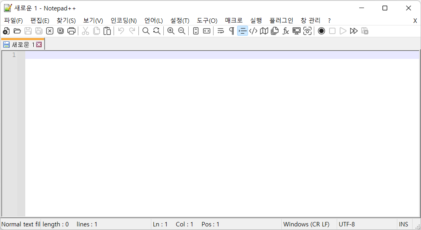Toggle synchronized vertical scrolling icon

pyautogui.click(x=196, y=31)
